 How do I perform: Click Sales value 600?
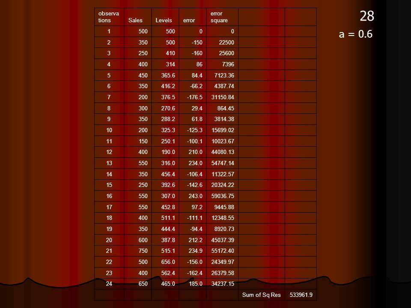pos(143,240)
